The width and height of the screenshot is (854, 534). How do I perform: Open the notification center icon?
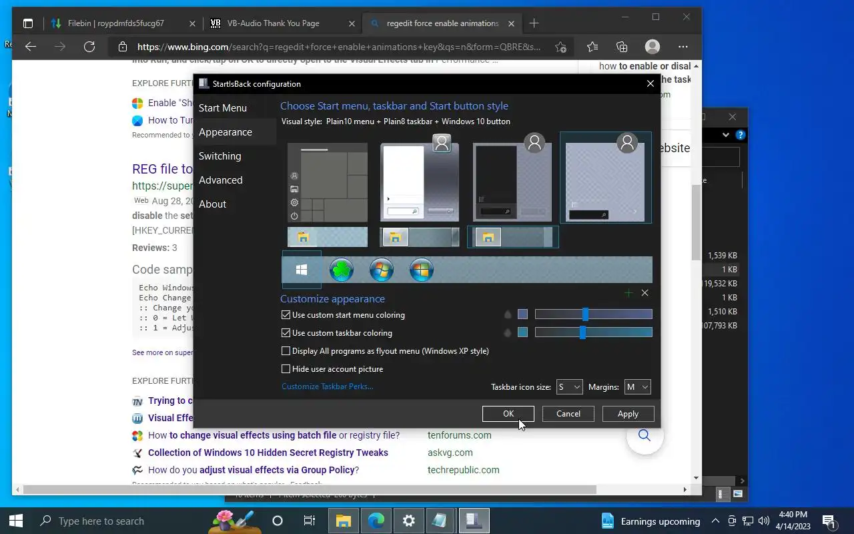[829, 521]
